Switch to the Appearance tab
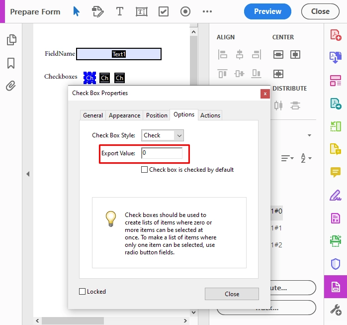347x325 pixels. 124,115
